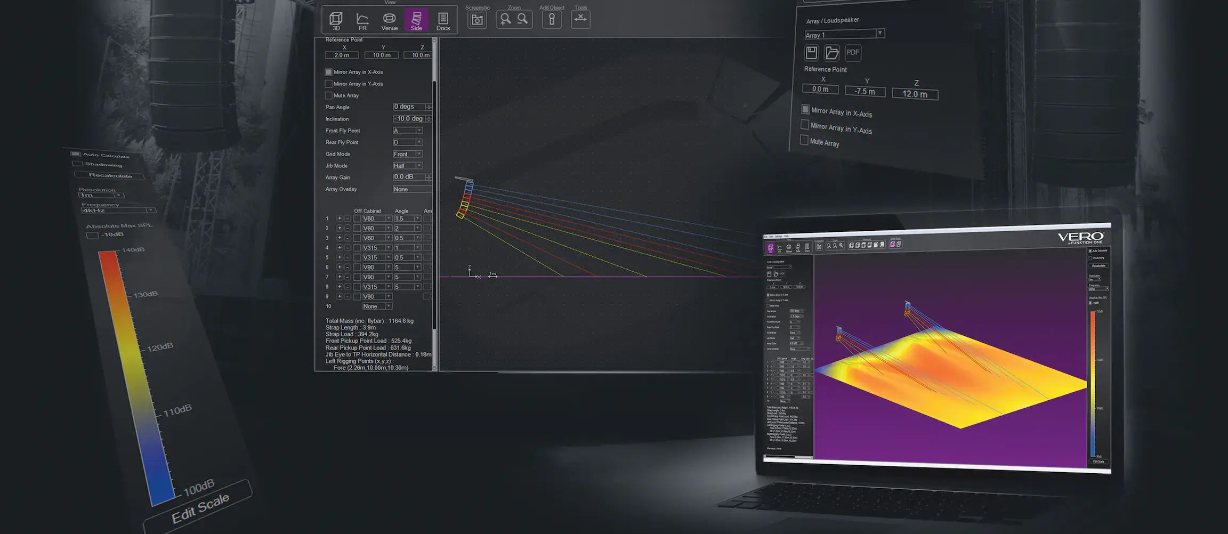Select the Venue view tab
The image size is (1228, 534).
click(390, 20)
